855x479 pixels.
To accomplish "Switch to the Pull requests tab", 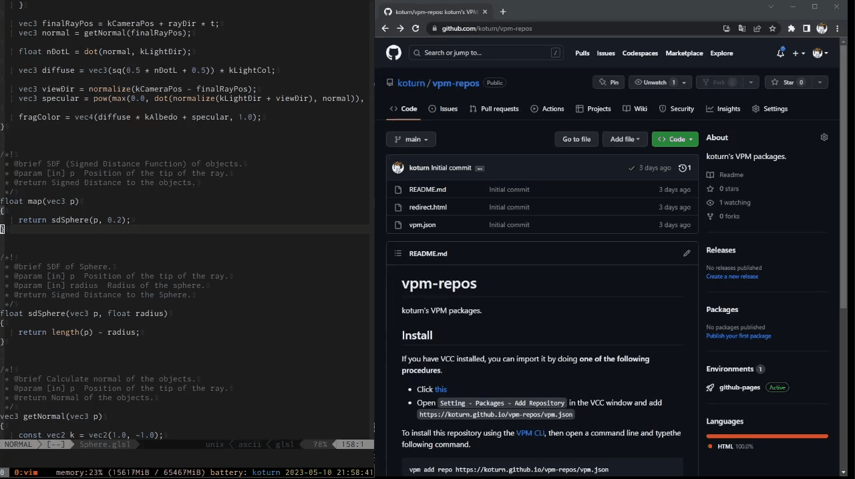I will [x=494, y=109].
